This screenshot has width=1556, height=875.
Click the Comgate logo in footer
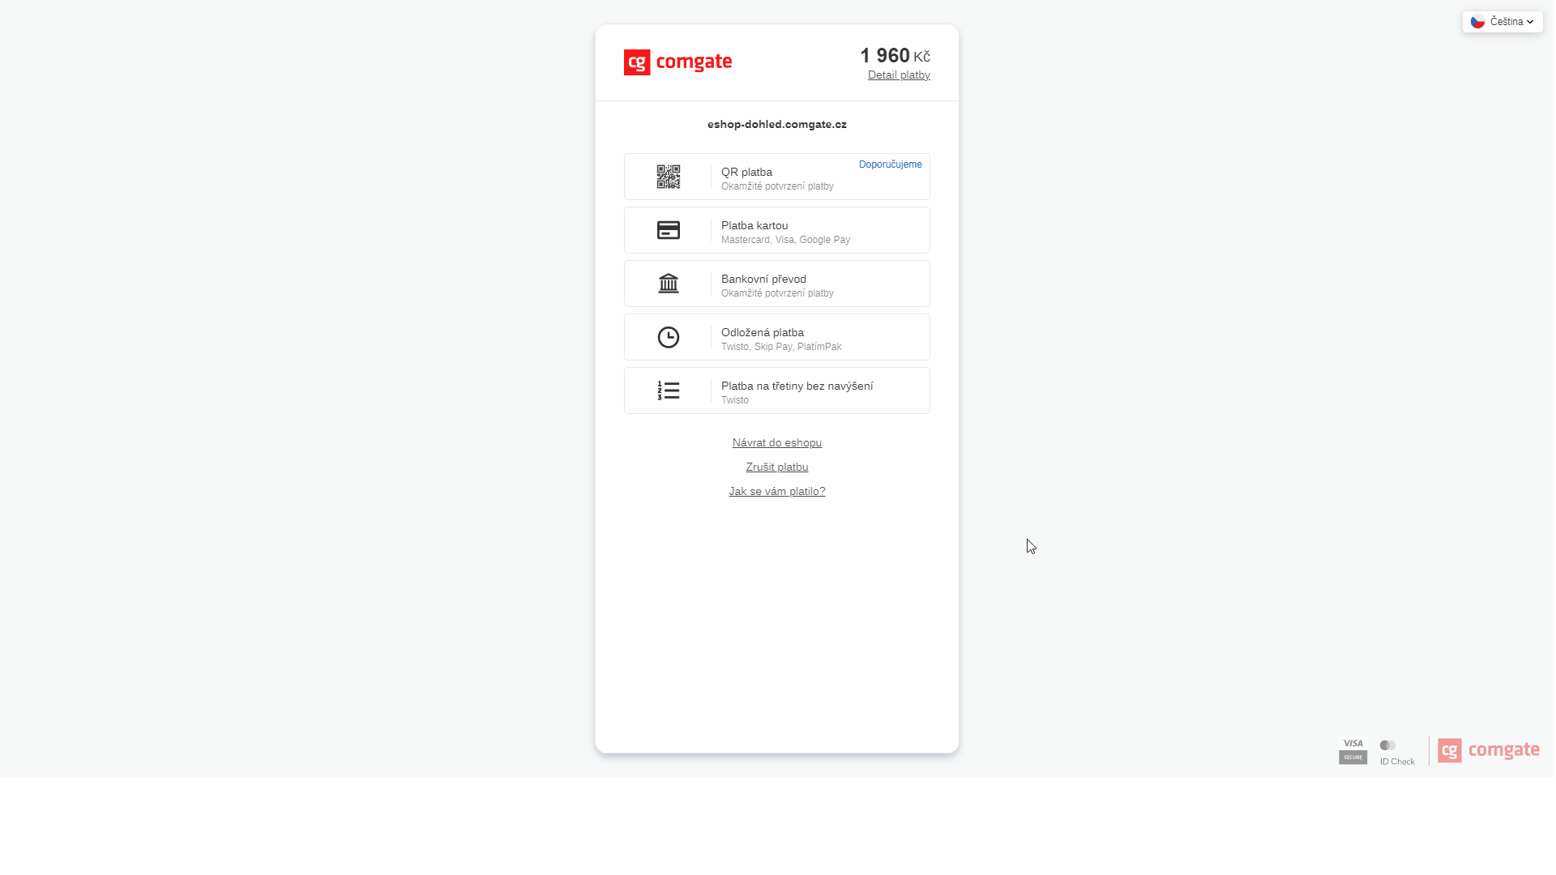click(x=1488, y=750)
